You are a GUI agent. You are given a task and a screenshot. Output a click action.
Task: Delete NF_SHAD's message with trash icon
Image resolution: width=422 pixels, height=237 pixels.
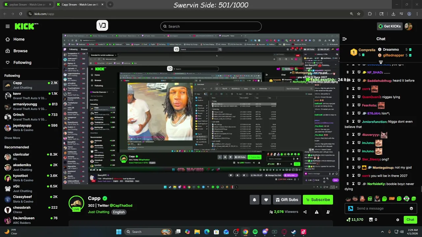pyautogui.click(x=347, y=72)
